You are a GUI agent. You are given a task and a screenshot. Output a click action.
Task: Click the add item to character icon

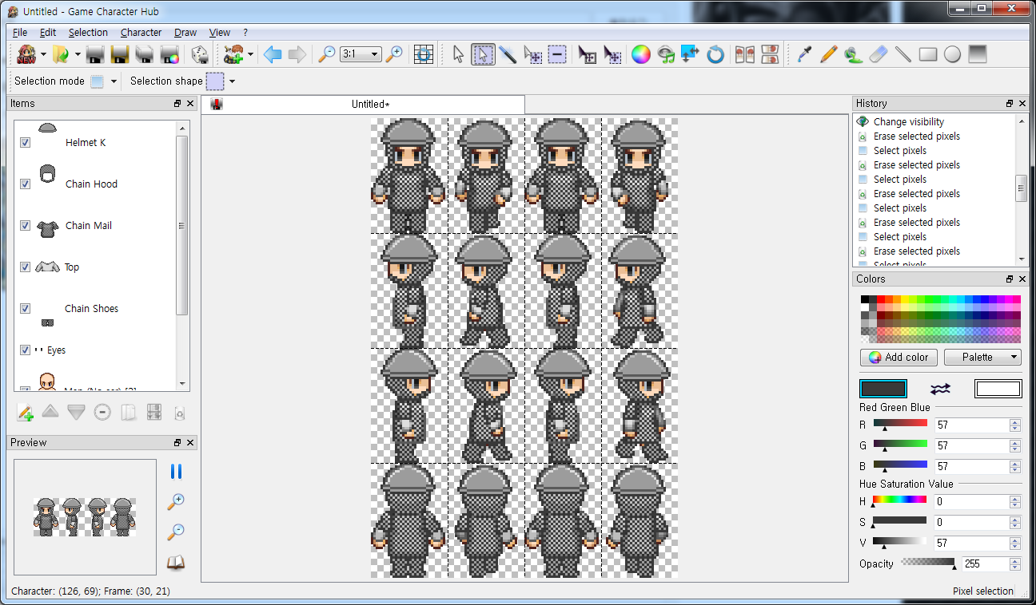point(233,54)
